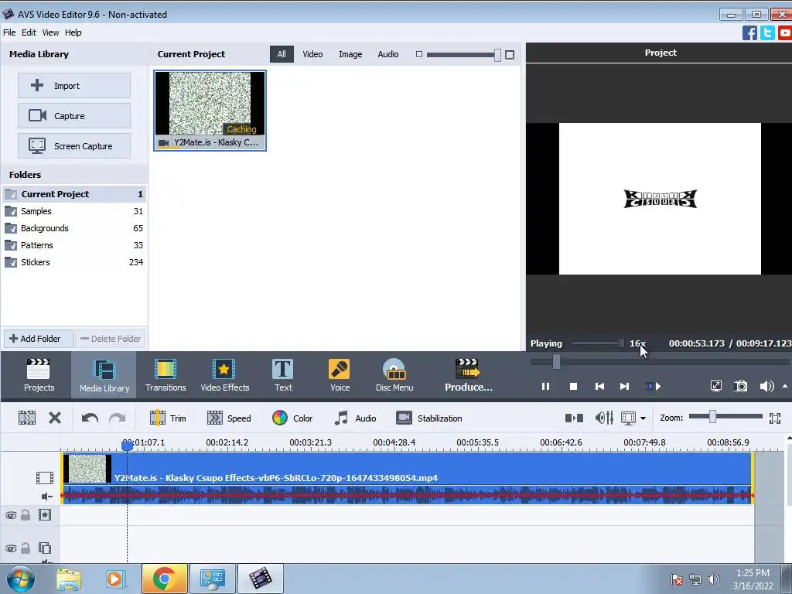The width and height of the screenshot is (792, 594).
Task: Redo the last action
Action: [x=118, y=418]
